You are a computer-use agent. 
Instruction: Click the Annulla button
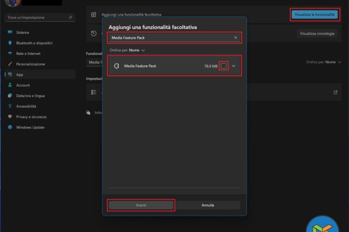[208, 205]
